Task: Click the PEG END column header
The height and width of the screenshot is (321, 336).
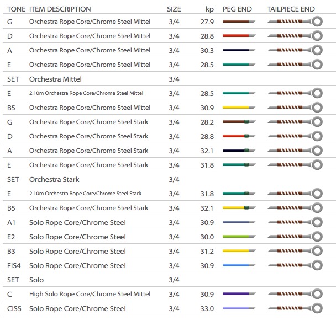Action: pyautogui.click(x=237, y=9)
